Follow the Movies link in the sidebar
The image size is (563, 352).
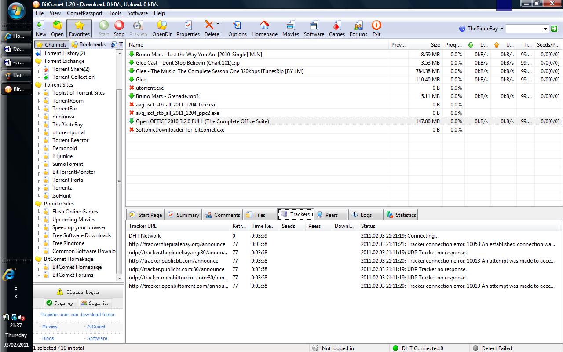(x=49, y=326)
